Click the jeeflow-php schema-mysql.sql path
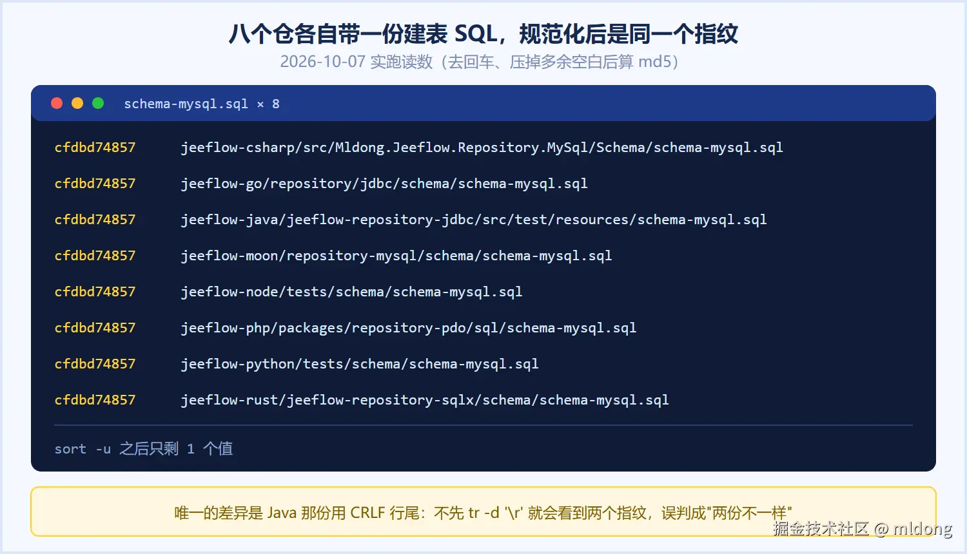This screenshot has height=554, width=967. [x=409, y=328]
